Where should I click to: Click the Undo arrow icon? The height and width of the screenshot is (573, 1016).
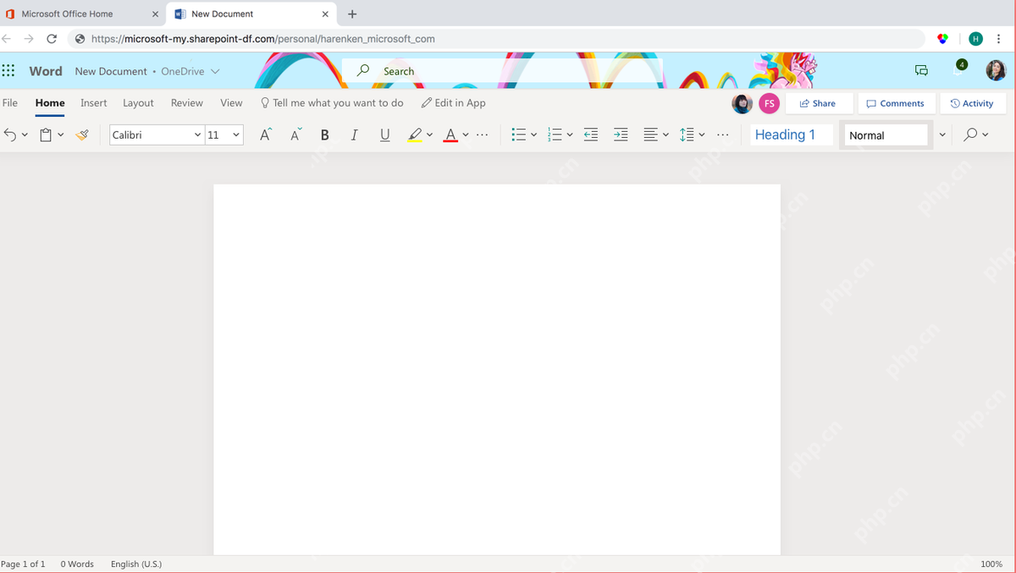(10, 135)
